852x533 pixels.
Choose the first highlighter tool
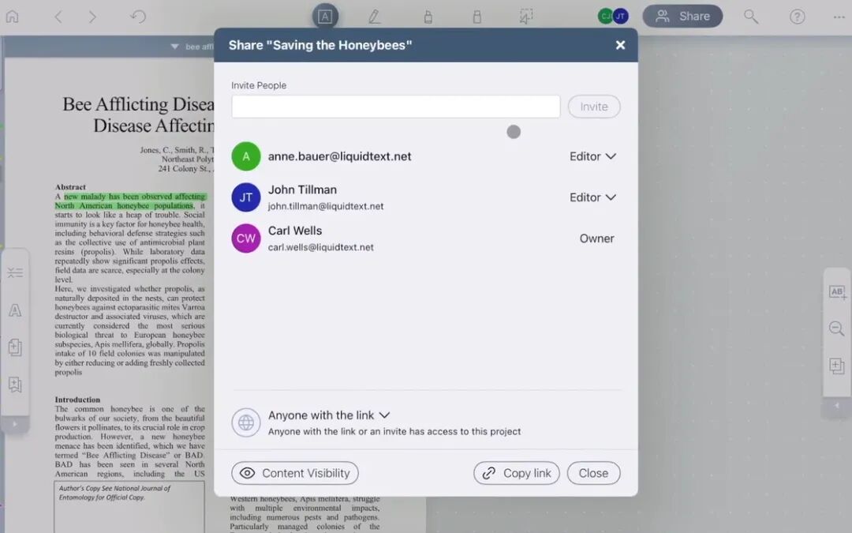(x=428, y=17)
